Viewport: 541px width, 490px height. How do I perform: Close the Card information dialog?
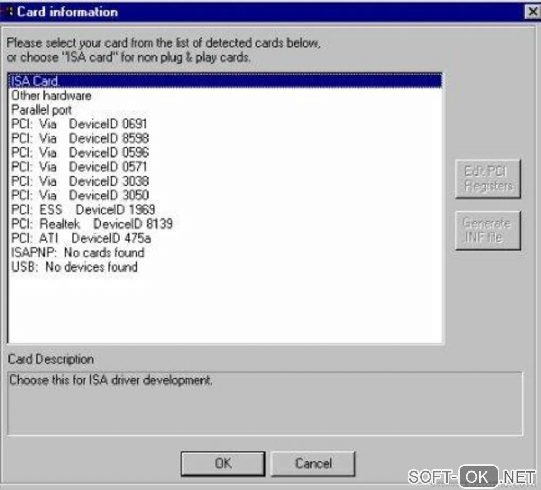pos(533,12)
